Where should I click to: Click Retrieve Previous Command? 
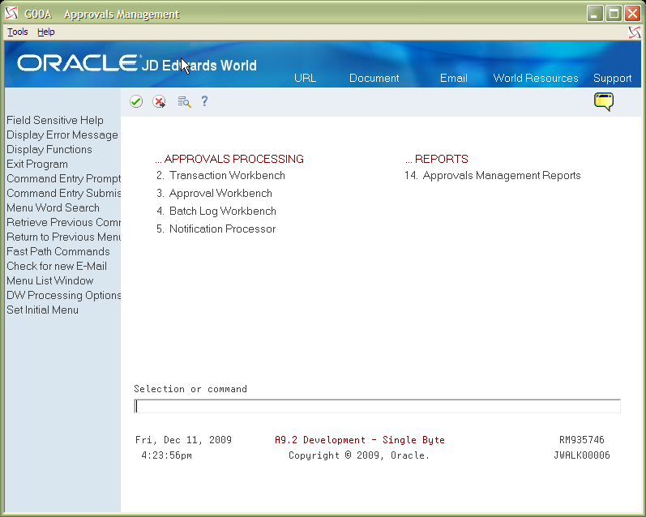point(63,222)
